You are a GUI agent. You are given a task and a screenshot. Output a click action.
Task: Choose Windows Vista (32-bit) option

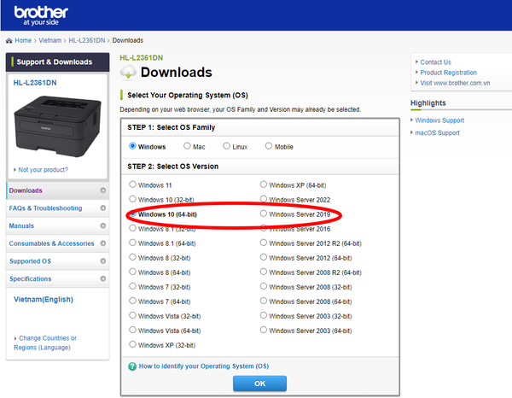(x=132, y=315)
